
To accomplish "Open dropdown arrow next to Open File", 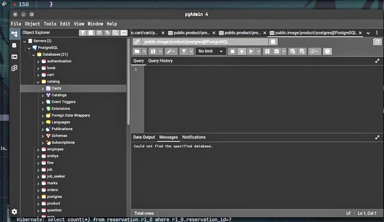I will [x=144, y=51].
